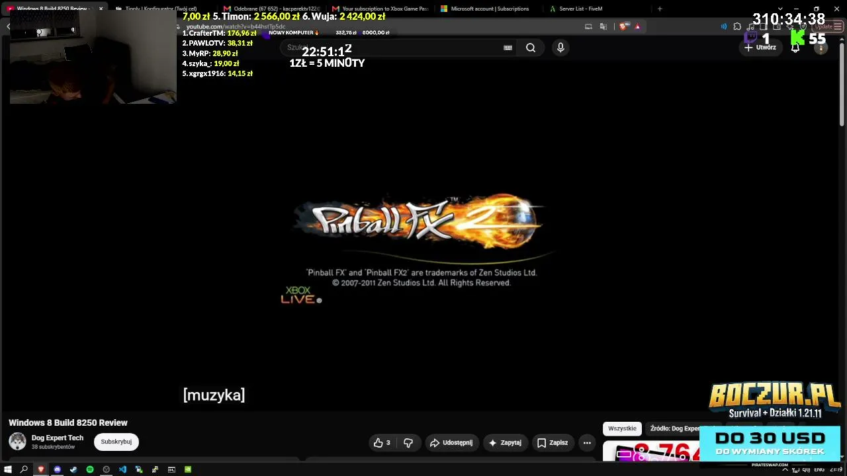Open the browser extensions puzzle icon

coord(737,26)
